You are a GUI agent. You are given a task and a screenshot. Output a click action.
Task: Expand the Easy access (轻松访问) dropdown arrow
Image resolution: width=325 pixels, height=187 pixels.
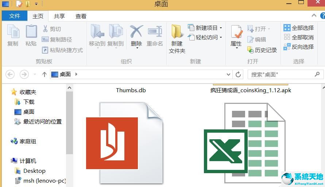221,38
